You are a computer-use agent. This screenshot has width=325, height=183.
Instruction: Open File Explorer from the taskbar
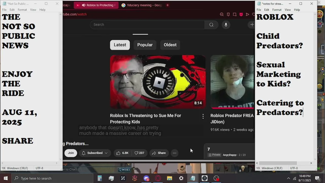(x=170, y=178)
